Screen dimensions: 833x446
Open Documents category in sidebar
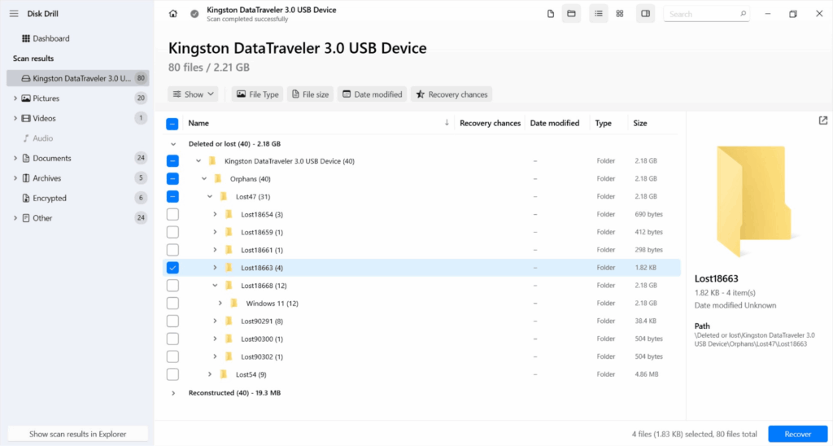click(52, 158)
